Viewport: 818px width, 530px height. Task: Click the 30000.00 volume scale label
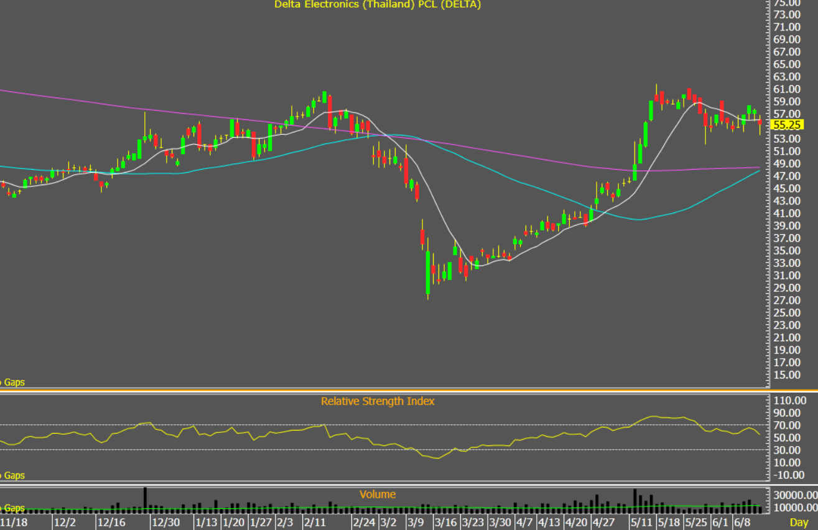click(x=794, y=495)
